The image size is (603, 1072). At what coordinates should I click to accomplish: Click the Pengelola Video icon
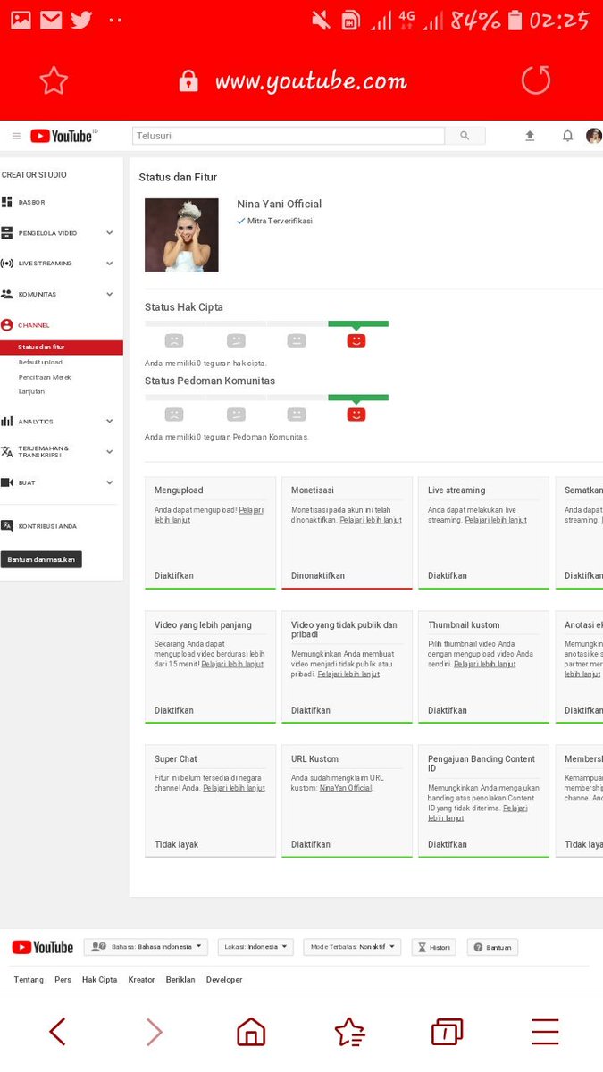[7, 233]
